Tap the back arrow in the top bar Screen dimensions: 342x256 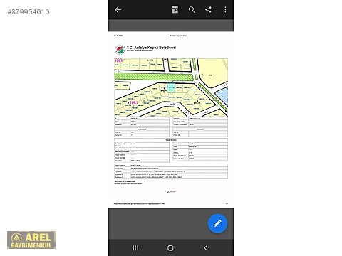point(118,10)
